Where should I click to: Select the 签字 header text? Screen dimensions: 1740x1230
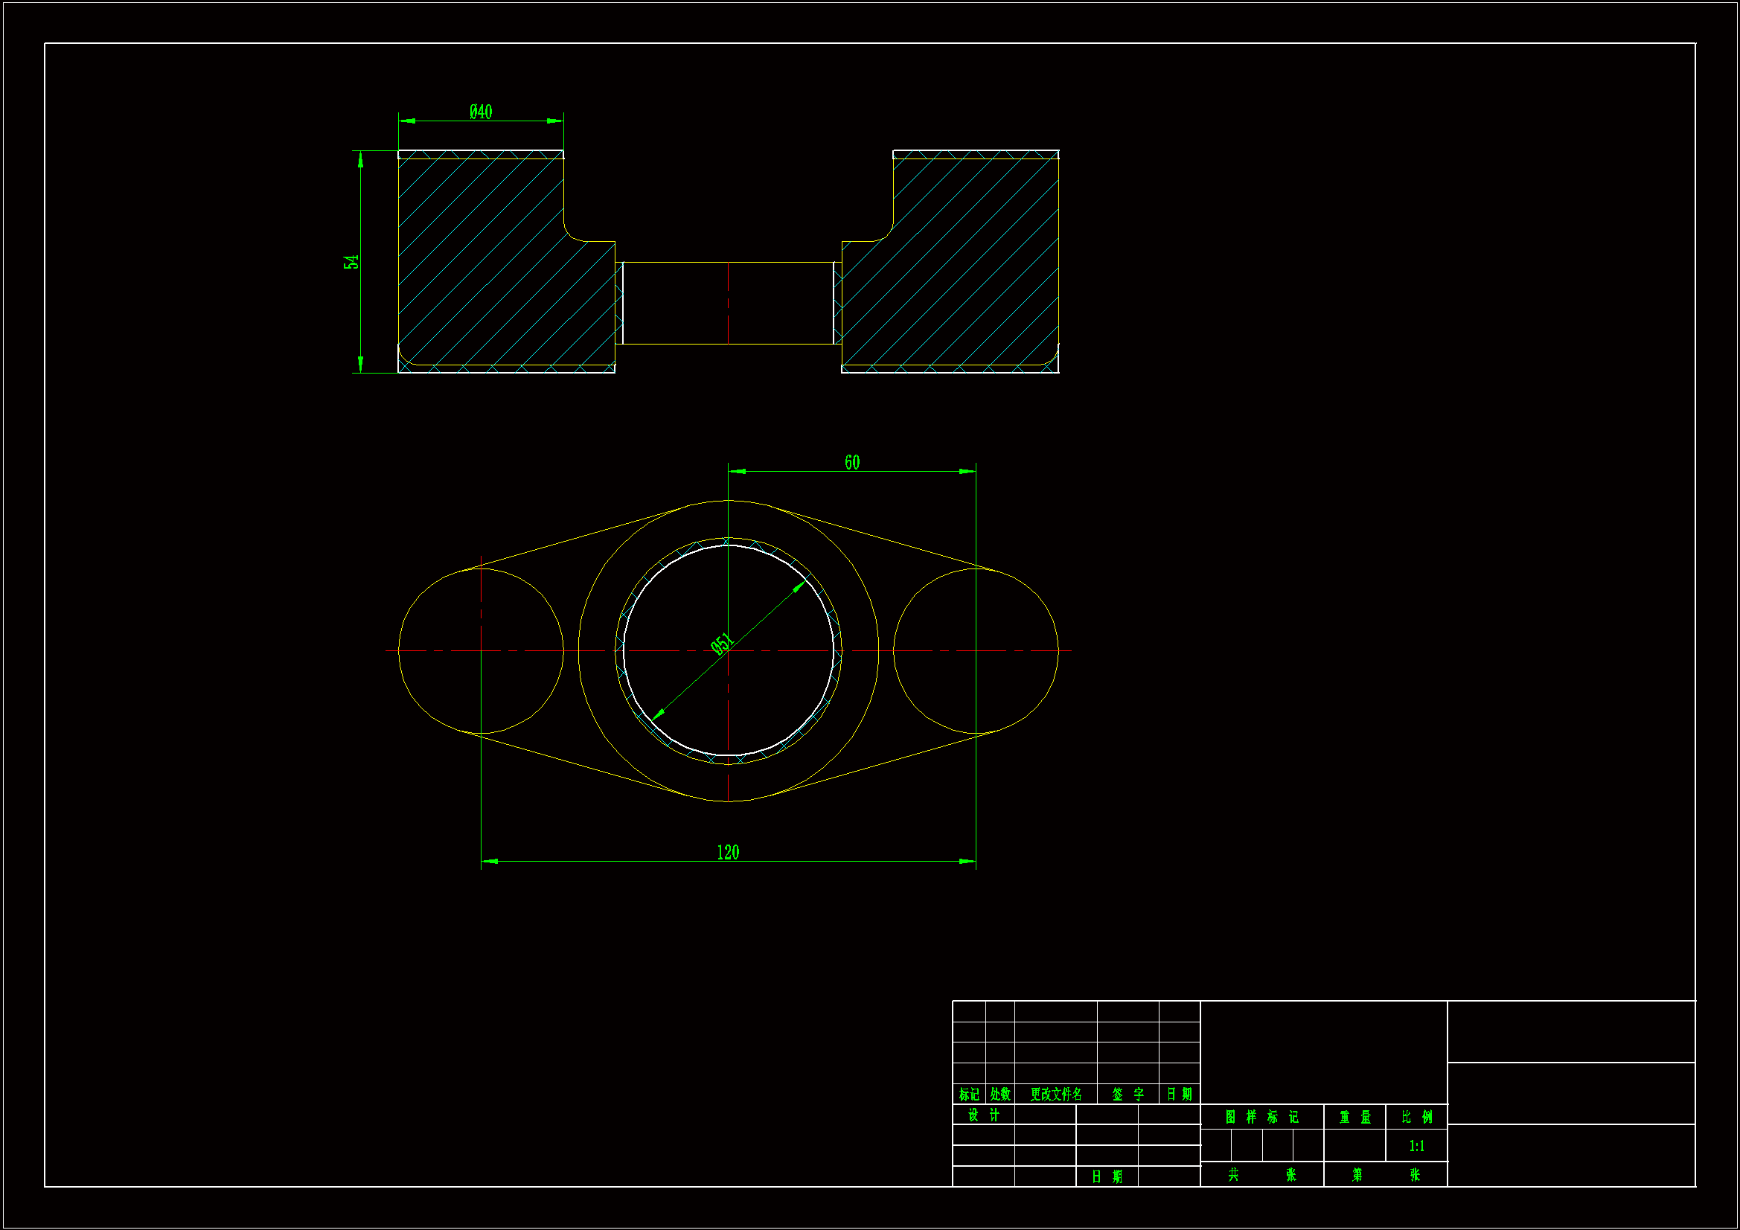point(1128,1095)
